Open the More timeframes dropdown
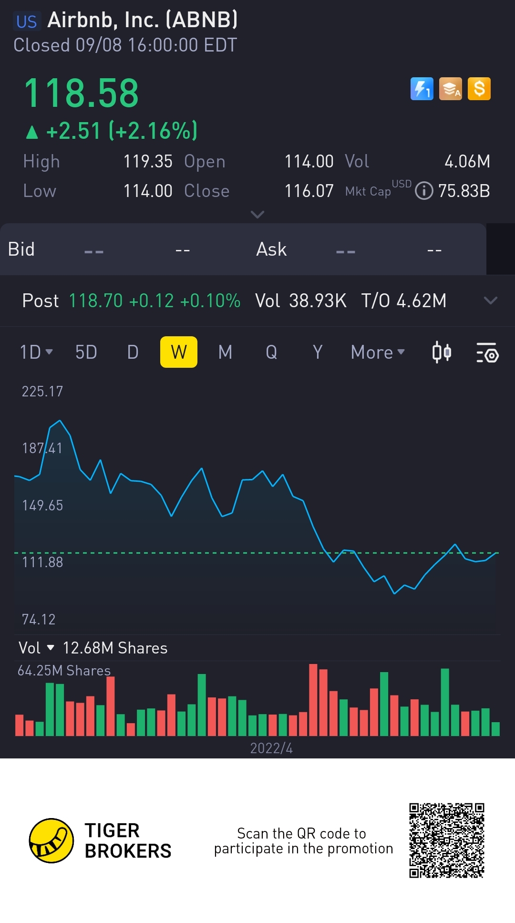The height and width of the screenshot is (923, 515). click(x=377, y=353)
